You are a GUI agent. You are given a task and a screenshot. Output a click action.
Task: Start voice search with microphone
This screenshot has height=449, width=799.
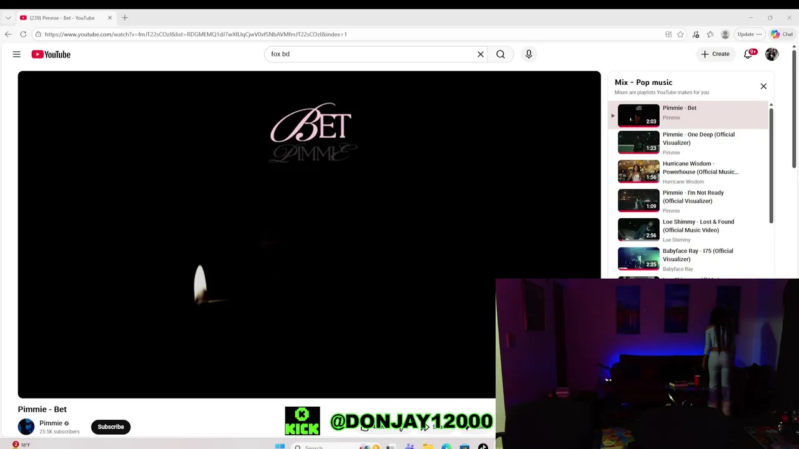(x=529, y=54)
